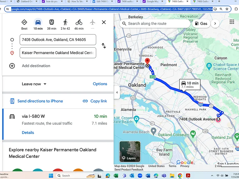
Task: Click the Add destination plus icon
Action: click(x=12, y=66)
